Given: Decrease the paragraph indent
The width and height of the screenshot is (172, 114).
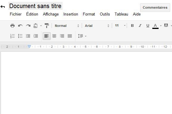Looking at the screenshot, I should click(x=28, y=36).
